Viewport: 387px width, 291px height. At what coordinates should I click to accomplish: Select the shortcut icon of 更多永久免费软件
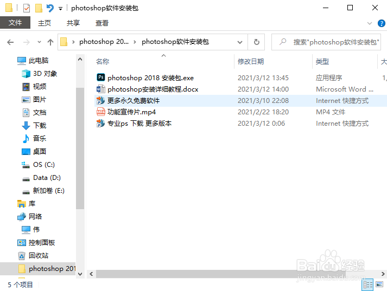(x=101, y=100)
